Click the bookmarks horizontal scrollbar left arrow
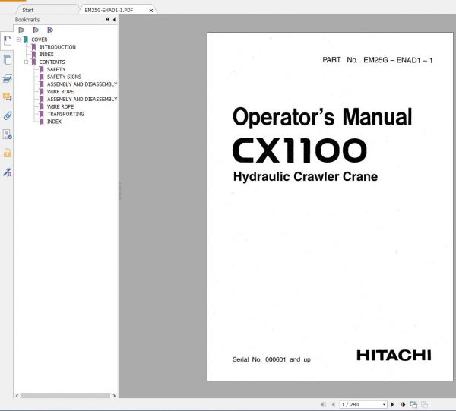 [x=17, y=396]
